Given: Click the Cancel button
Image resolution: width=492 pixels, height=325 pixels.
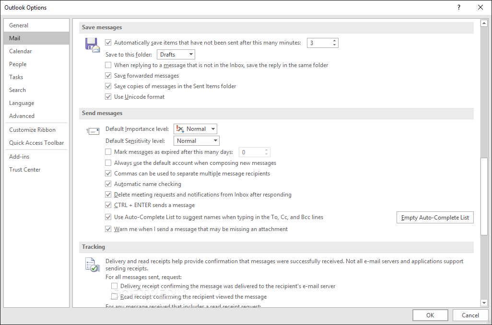Looking at the screenshot, I should 470,315.
